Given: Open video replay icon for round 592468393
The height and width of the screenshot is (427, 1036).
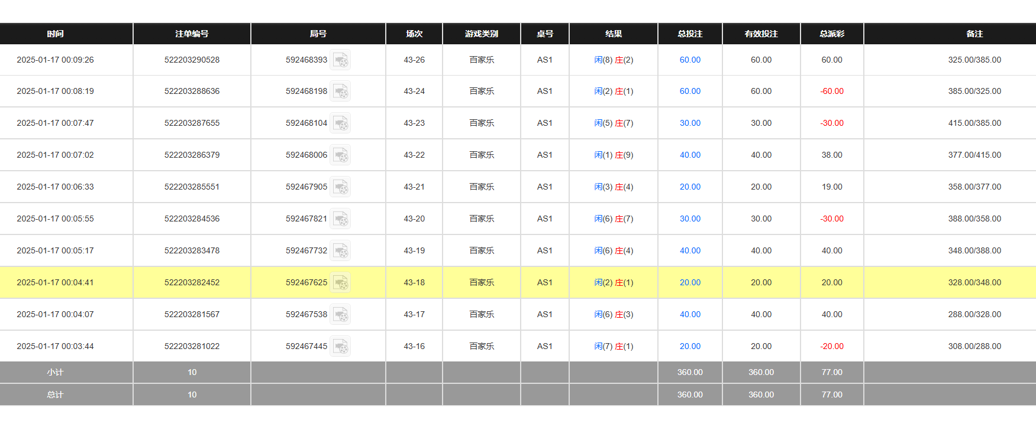Looking at the screenshot, I should coord(340,60).
